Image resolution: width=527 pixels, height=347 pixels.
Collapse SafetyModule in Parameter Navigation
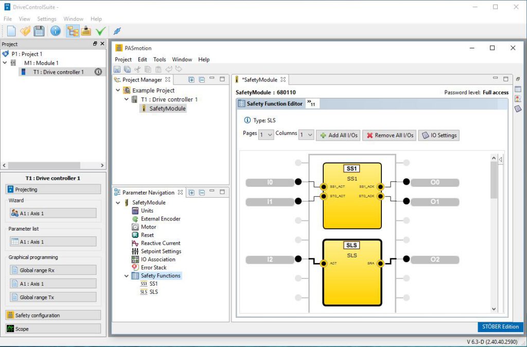tap(118, 203)
